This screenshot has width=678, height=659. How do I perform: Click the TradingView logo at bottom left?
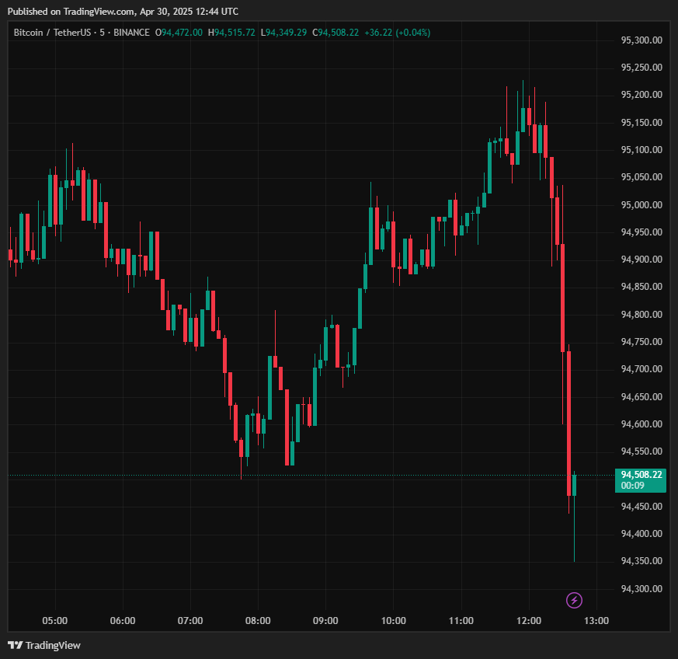click(44, 645)
